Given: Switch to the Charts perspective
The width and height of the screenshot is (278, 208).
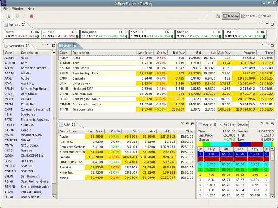Looking at the screenshot, I should coord(248,16).
